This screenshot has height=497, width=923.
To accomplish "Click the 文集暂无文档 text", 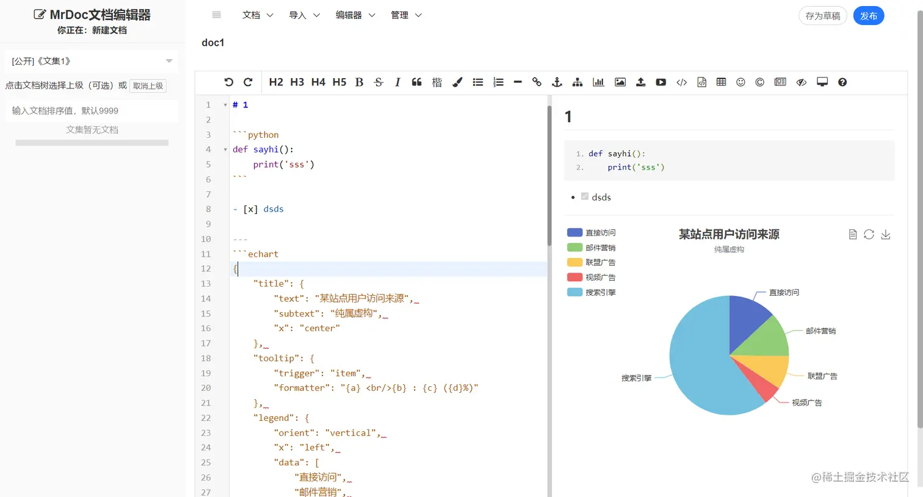I will pos(92,129).
